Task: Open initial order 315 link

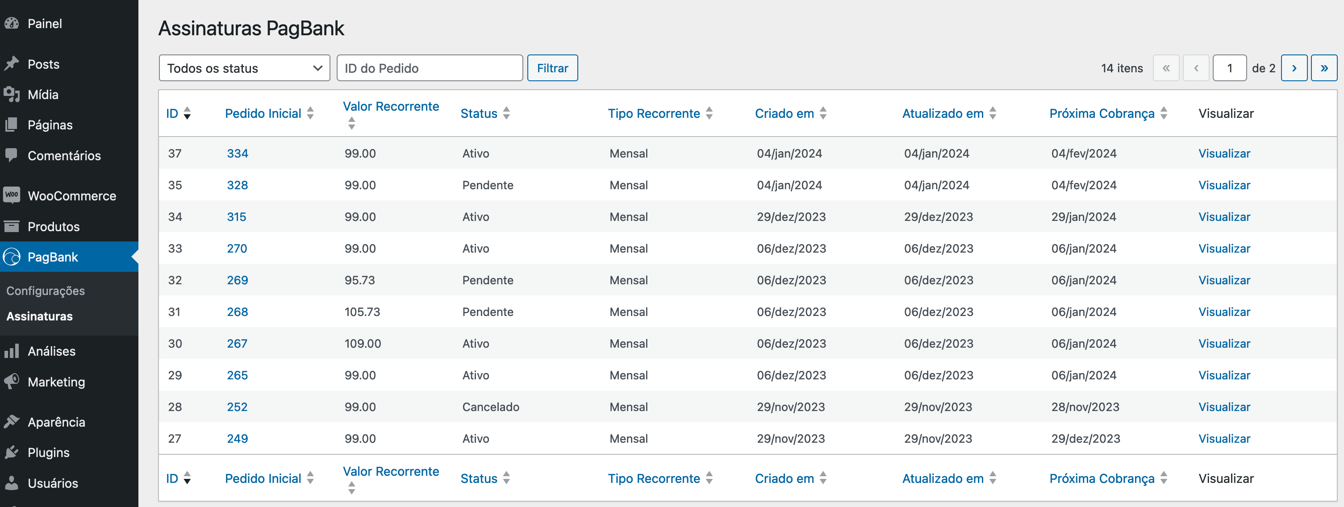Action: pos(236,216)
